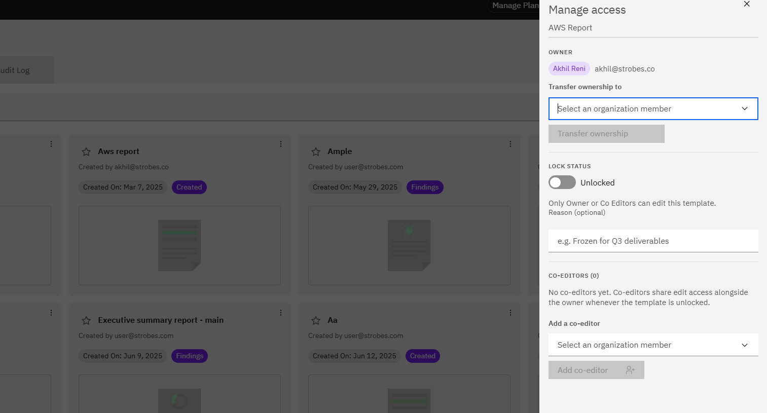Close the Manage access panel
Viewport: 767px width, 413px height.
pyautogui.click(x=747, y=4)
